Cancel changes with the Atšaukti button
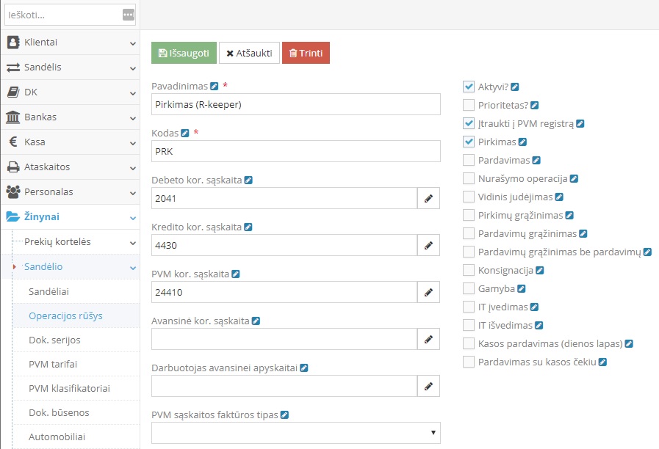 click(249, 53)
